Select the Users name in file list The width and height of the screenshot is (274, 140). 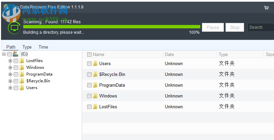pyautogui.click(x=105, y=64)
